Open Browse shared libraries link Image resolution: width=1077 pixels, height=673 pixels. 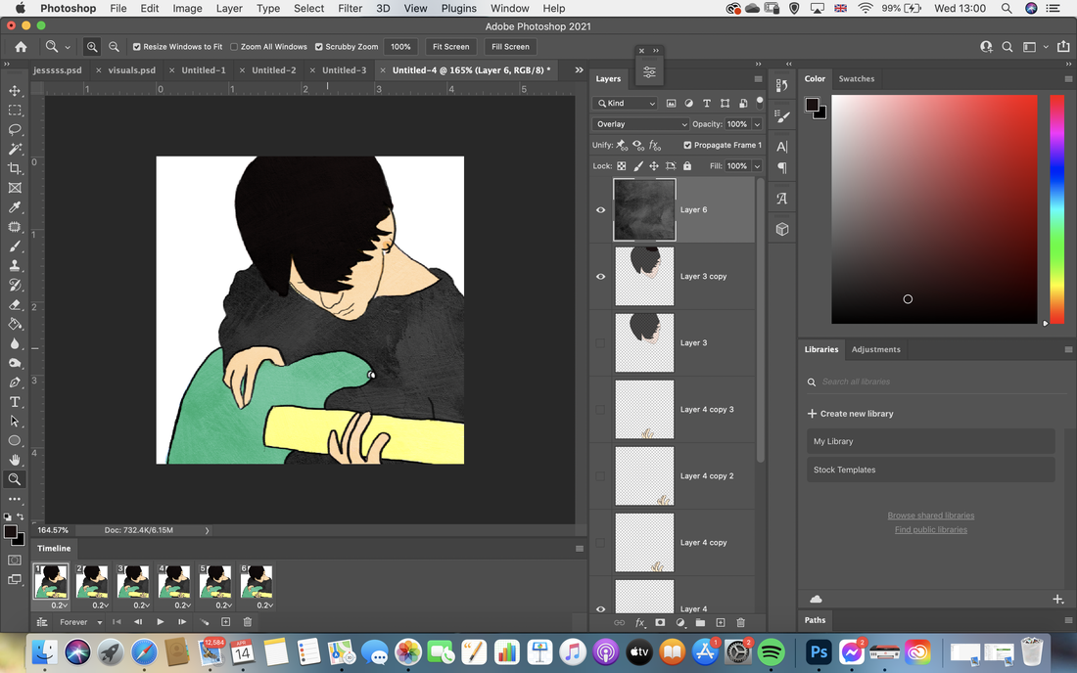coord(931,516)
